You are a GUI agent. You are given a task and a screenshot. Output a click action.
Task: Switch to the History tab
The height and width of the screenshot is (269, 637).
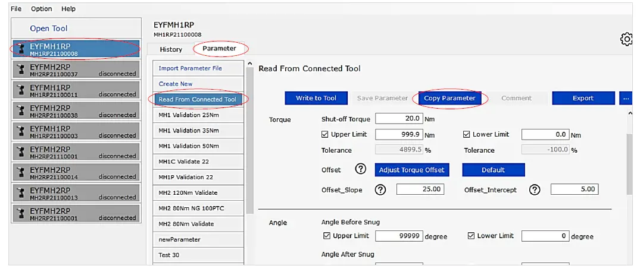click(171, 49)
